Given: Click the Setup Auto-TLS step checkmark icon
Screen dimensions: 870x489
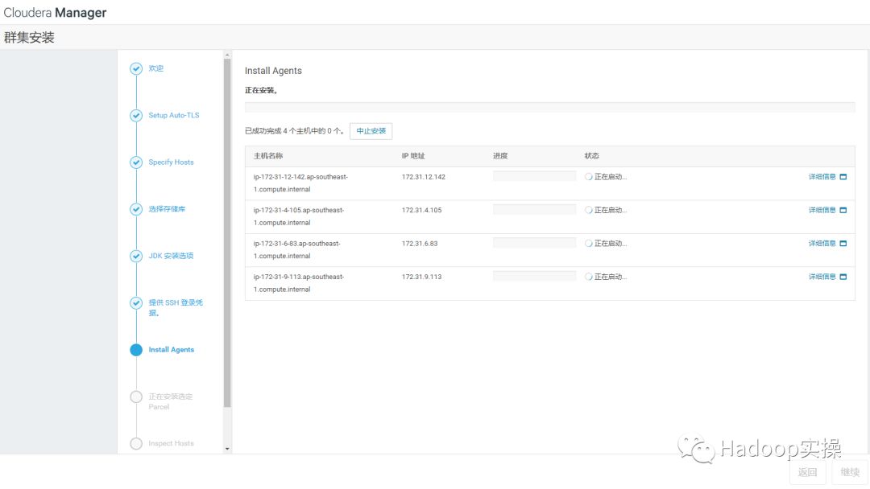Looking at the screenshot, I should [x=136, y=115].
